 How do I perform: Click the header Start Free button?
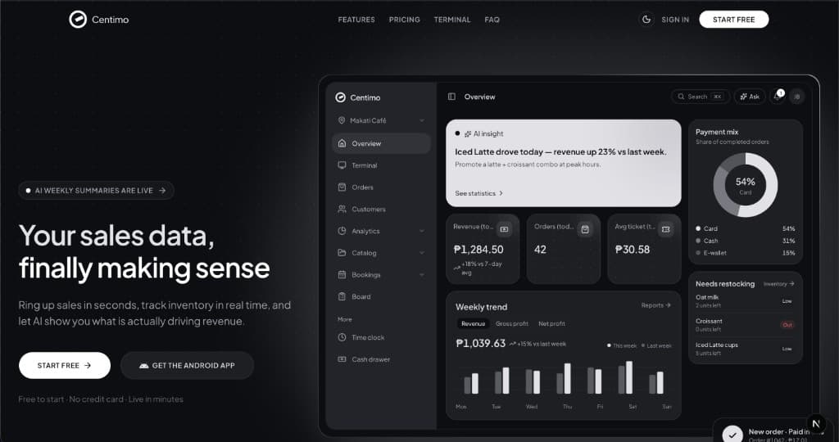click(x=733, y=20)
